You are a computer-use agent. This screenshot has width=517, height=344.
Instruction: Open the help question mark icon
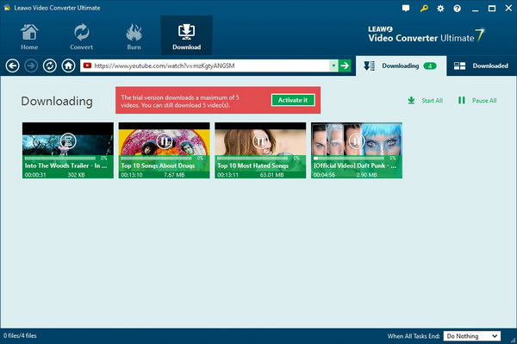(457, 9)
